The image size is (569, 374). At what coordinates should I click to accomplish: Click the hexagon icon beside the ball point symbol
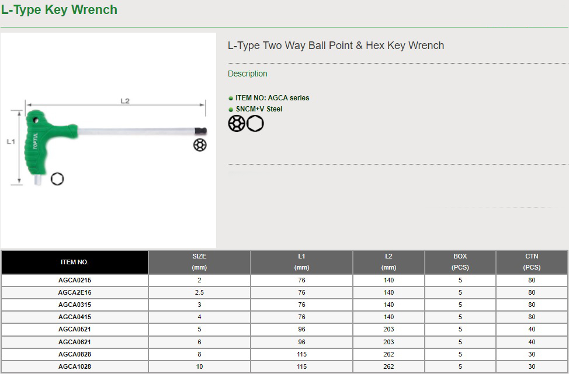click(255, 123)
